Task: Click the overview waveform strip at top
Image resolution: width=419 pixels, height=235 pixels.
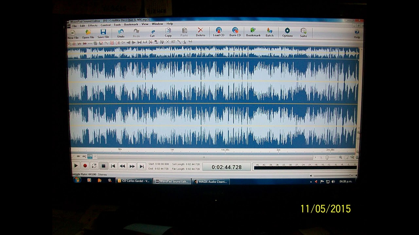Action: coord(213,53)
